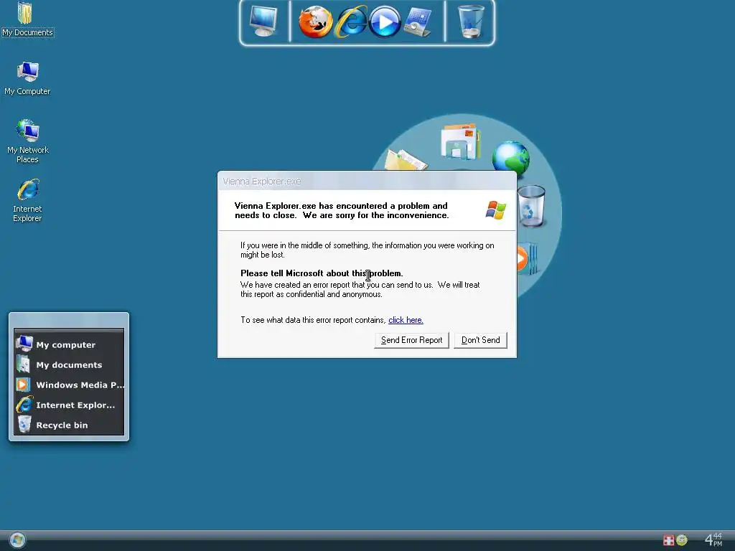Select My Network Places desktop icon
The height and width of the screenshot is (551, 735).
pyautogui.click(x=28, y=141)
